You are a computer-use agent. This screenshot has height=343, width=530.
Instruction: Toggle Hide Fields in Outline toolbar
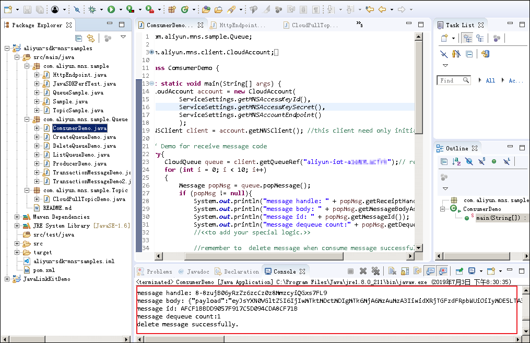tap(469, 161)
